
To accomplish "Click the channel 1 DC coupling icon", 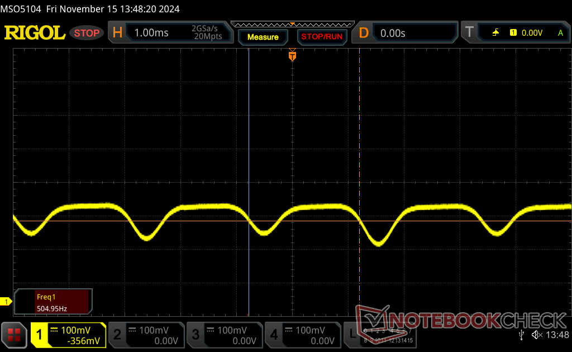I will [x=54, y=330].
